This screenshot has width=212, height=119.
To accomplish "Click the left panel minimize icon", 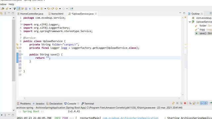I will (x=9, y=13).
